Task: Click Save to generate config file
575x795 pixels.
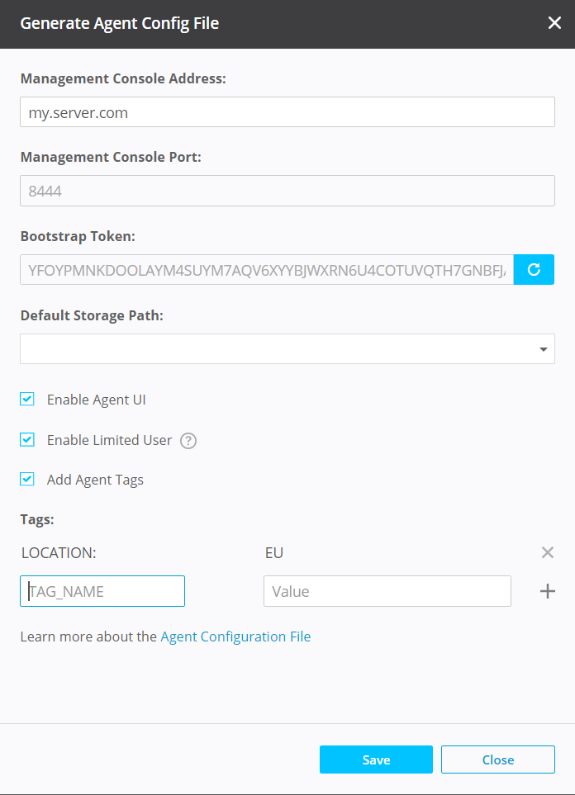Action: 376,760
